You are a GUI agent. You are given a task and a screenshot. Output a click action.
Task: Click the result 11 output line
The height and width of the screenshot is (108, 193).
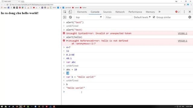tap(68, 51)
